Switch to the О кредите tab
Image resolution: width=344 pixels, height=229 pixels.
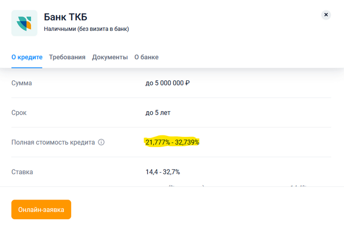[27, 57]
